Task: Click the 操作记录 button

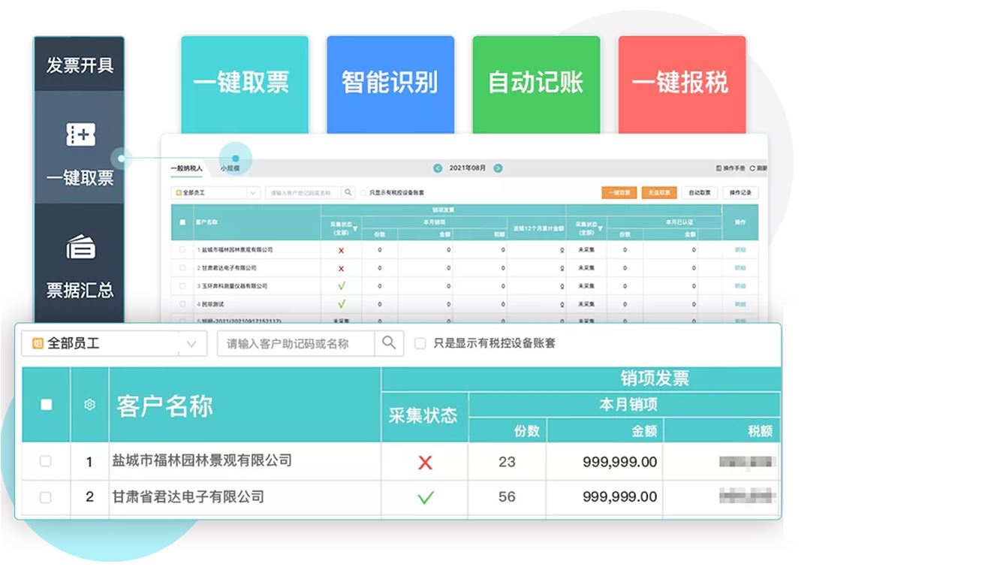Action: (x=740, y=193)
